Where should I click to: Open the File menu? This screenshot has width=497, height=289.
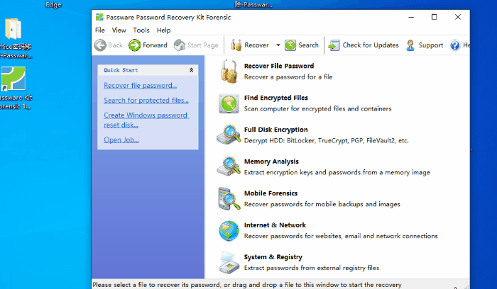[100, 30]
